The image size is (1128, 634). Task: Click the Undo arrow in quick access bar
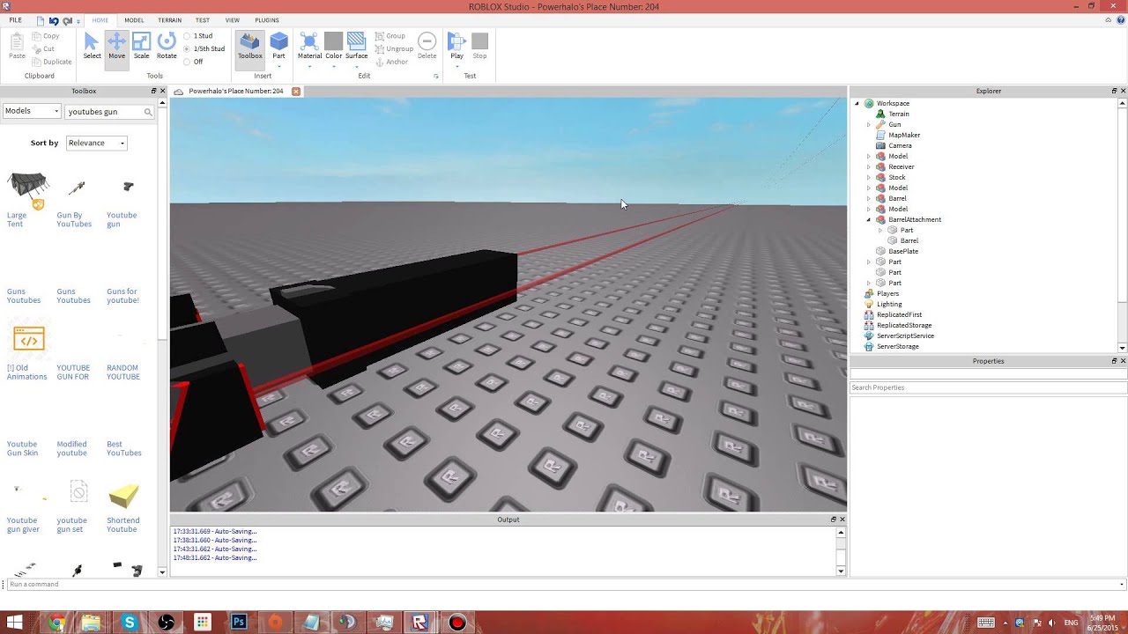pos(54,20)
